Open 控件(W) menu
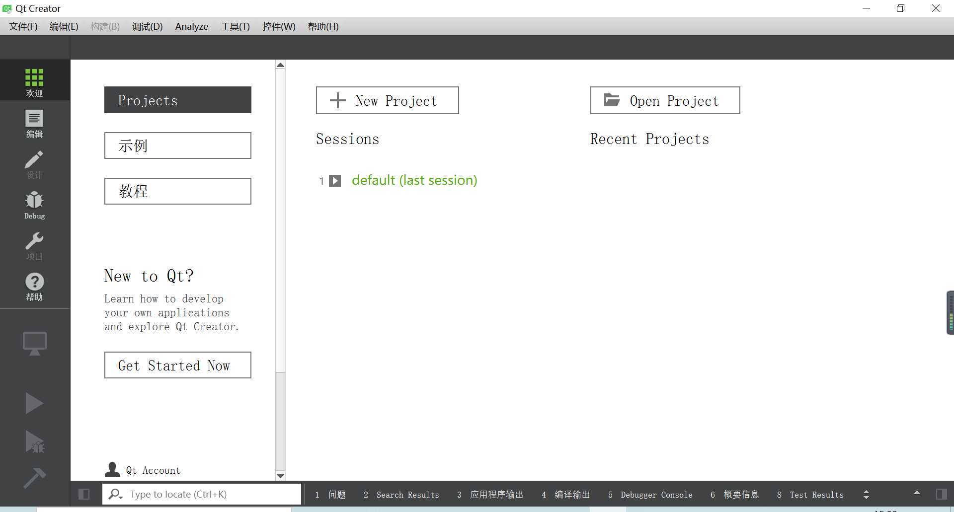Screen dimensions: 954x512 point(279,26)
